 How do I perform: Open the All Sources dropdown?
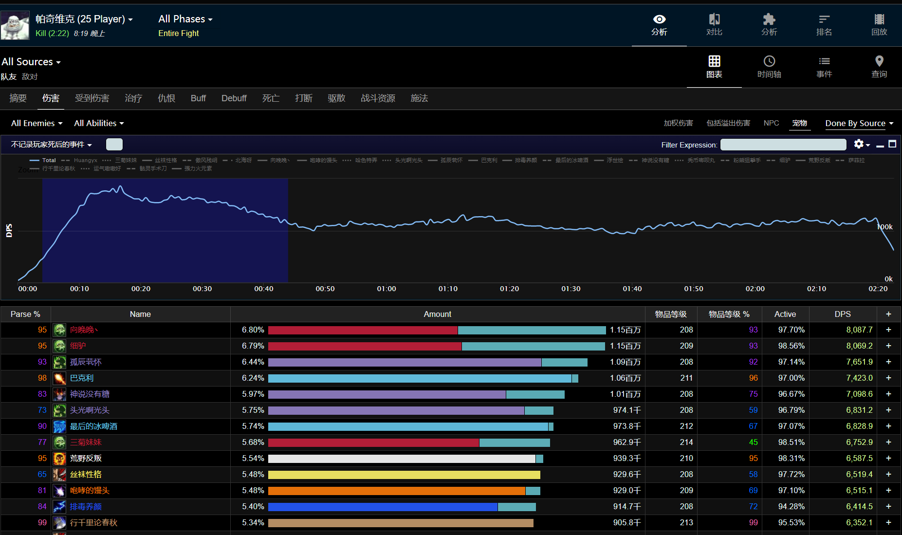(x=31, y=62)
